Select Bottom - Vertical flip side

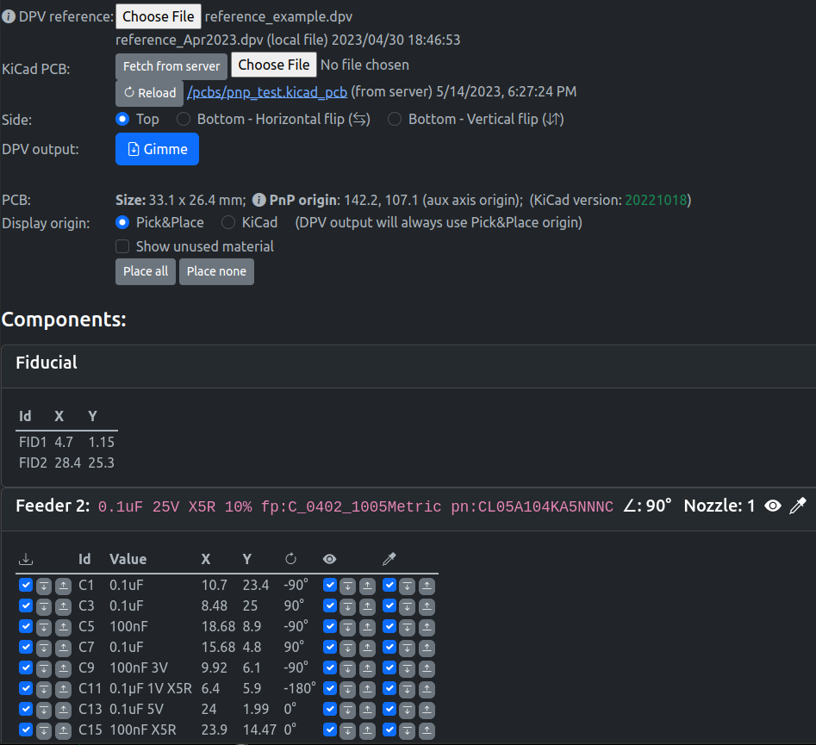click(395, 119)
